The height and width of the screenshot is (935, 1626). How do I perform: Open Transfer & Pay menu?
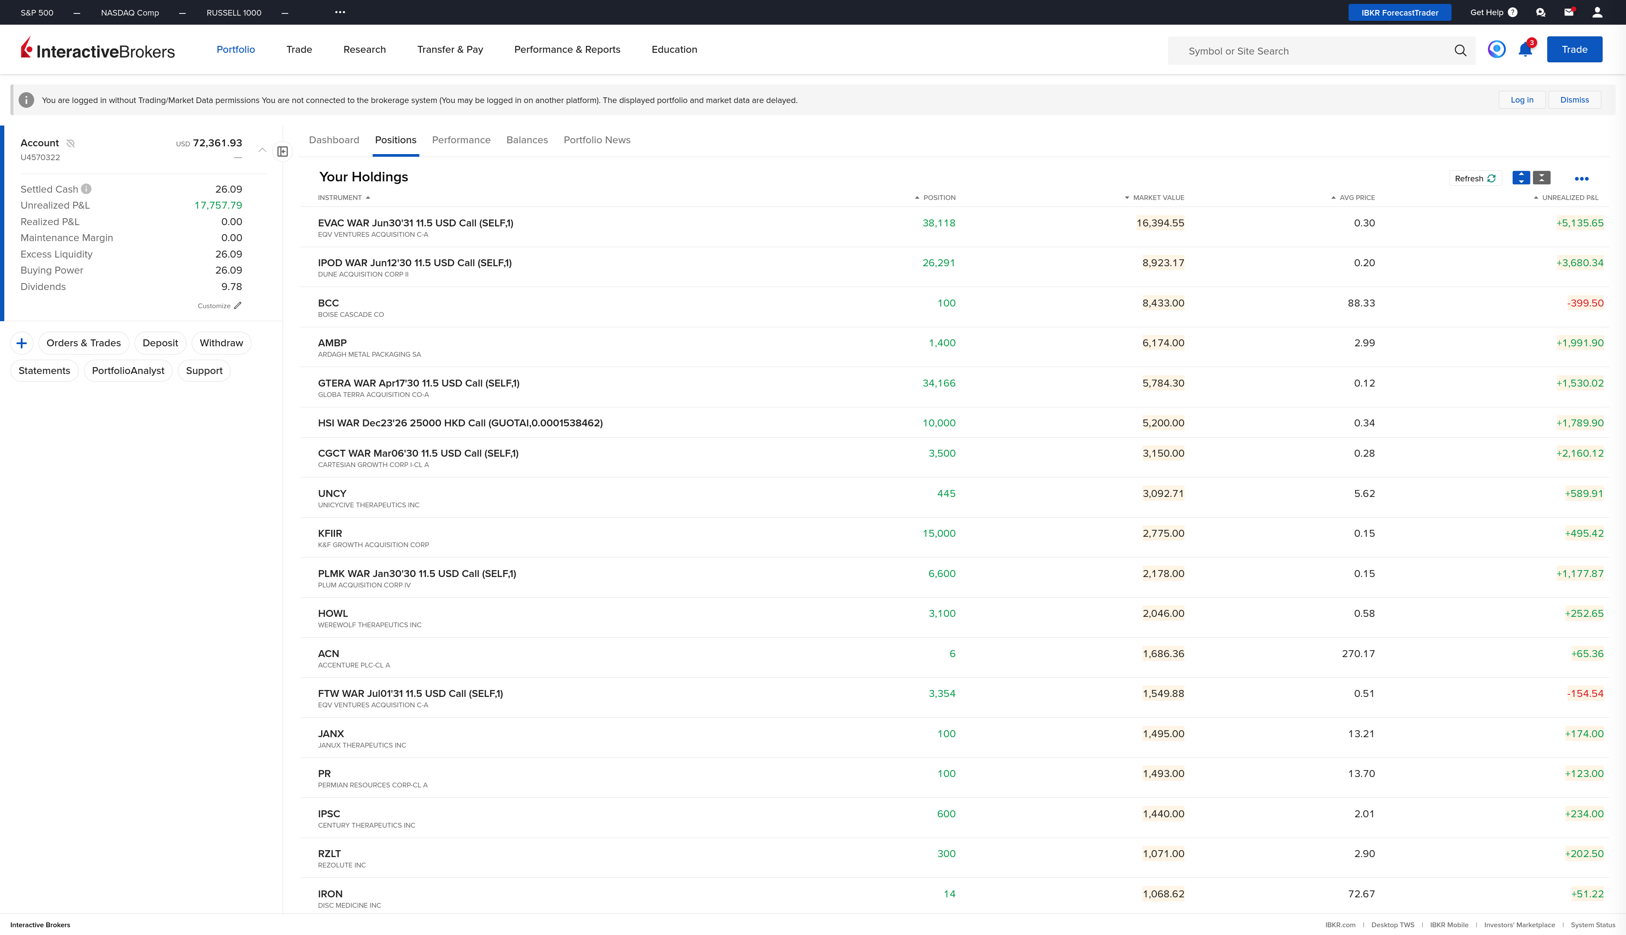pos(449,49)
